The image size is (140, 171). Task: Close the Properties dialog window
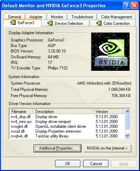click(x=134, y=6)
